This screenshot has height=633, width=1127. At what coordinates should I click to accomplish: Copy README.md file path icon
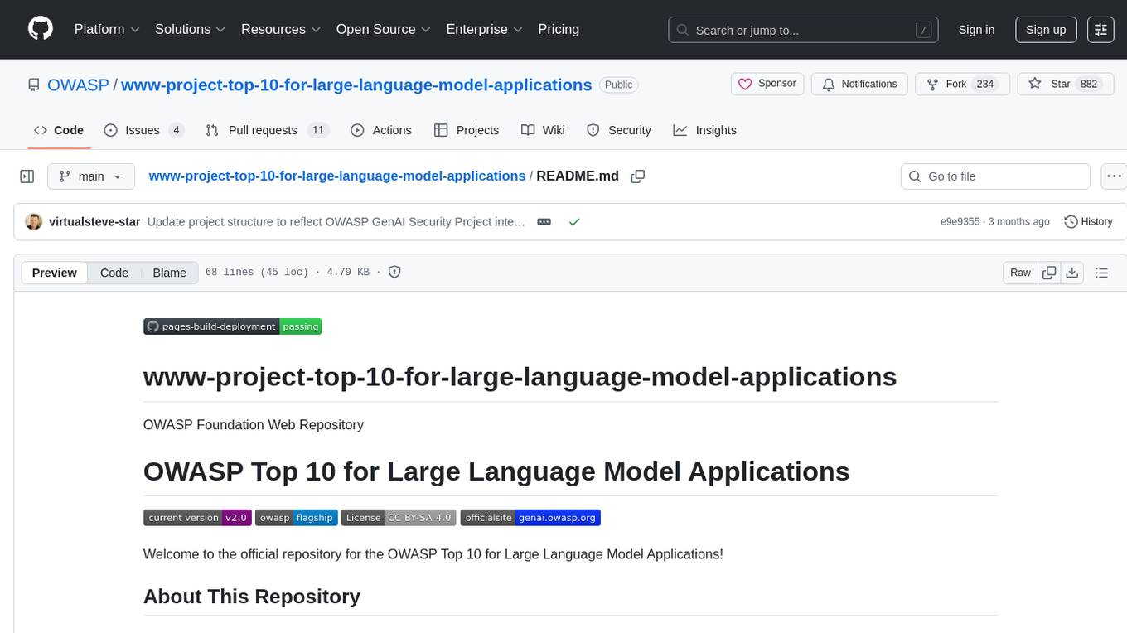638,176
